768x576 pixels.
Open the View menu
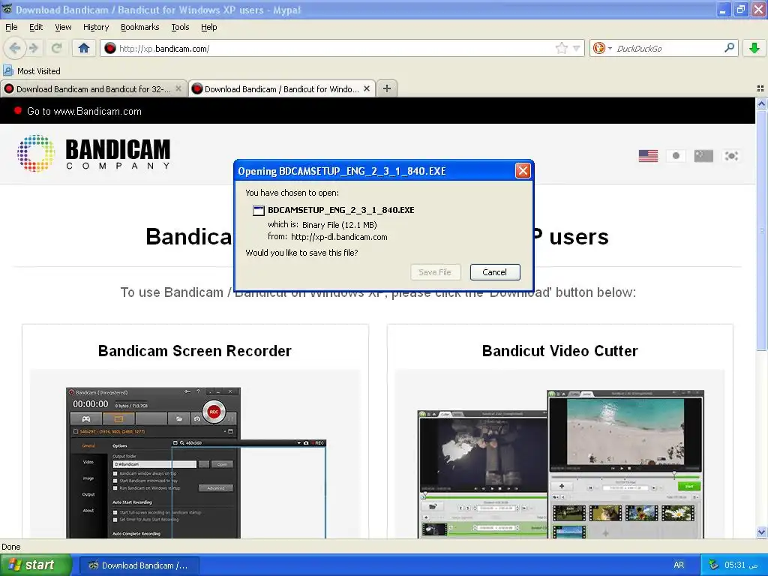click(63, 27)
